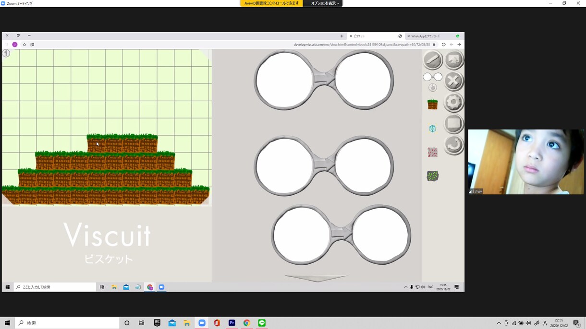Open Google Chrome from the local taskbar
The image size is (586, 329).
(x=246, y=323)
